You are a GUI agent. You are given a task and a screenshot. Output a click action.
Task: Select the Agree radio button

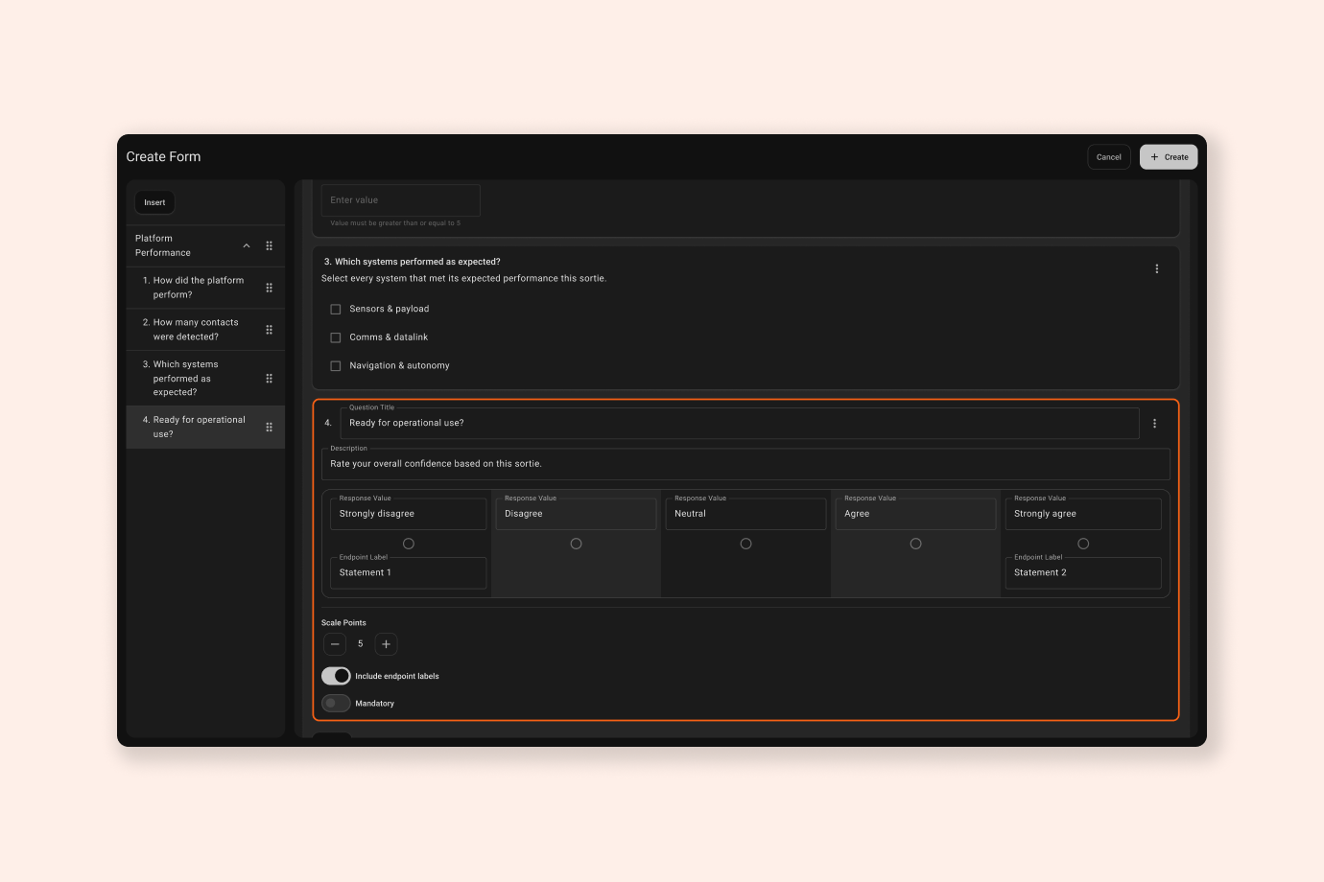pos(915,544)
